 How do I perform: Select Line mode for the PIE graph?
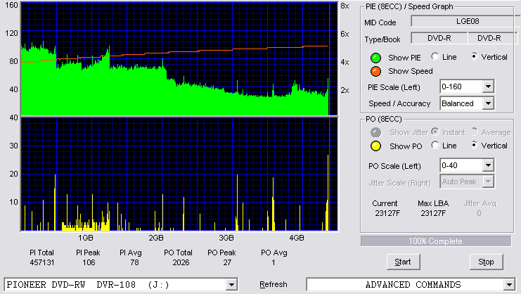(435, 57)
